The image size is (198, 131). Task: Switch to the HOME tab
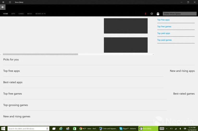(x=5, y=13)
